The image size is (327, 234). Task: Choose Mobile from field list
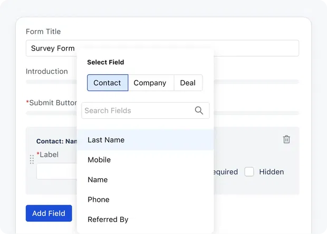pyautogui.click(x=145, y=160)
